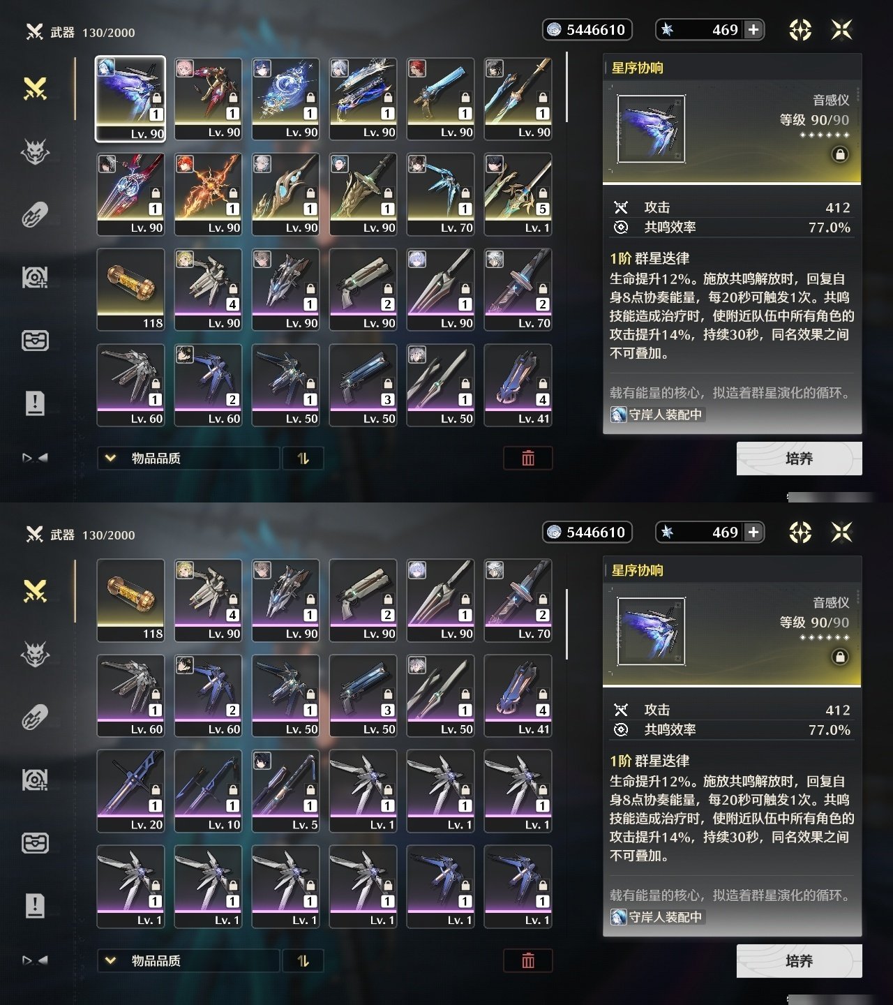Select the Lv. 70 blue weapon with count 1

(x=440, y=194)
